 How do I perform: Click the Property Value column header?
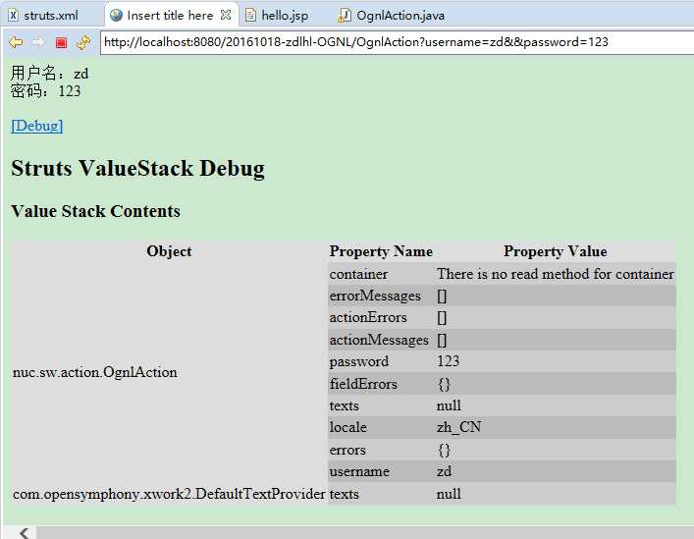click(x=555, y=251)
